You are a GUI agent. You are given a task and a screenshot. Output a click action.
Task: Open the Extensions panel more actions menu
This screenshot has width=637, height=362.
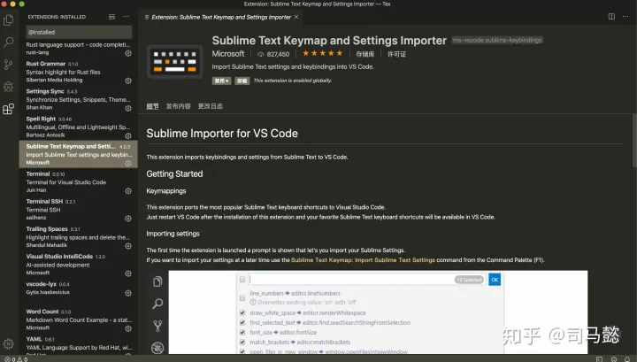(126, 17)
